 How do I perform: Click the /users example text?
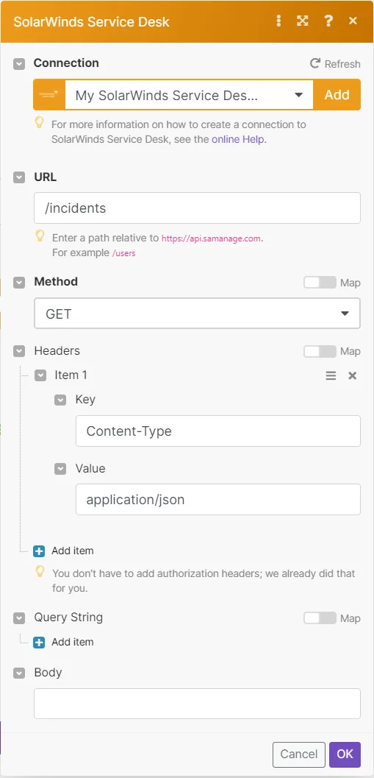pos(124,253)
